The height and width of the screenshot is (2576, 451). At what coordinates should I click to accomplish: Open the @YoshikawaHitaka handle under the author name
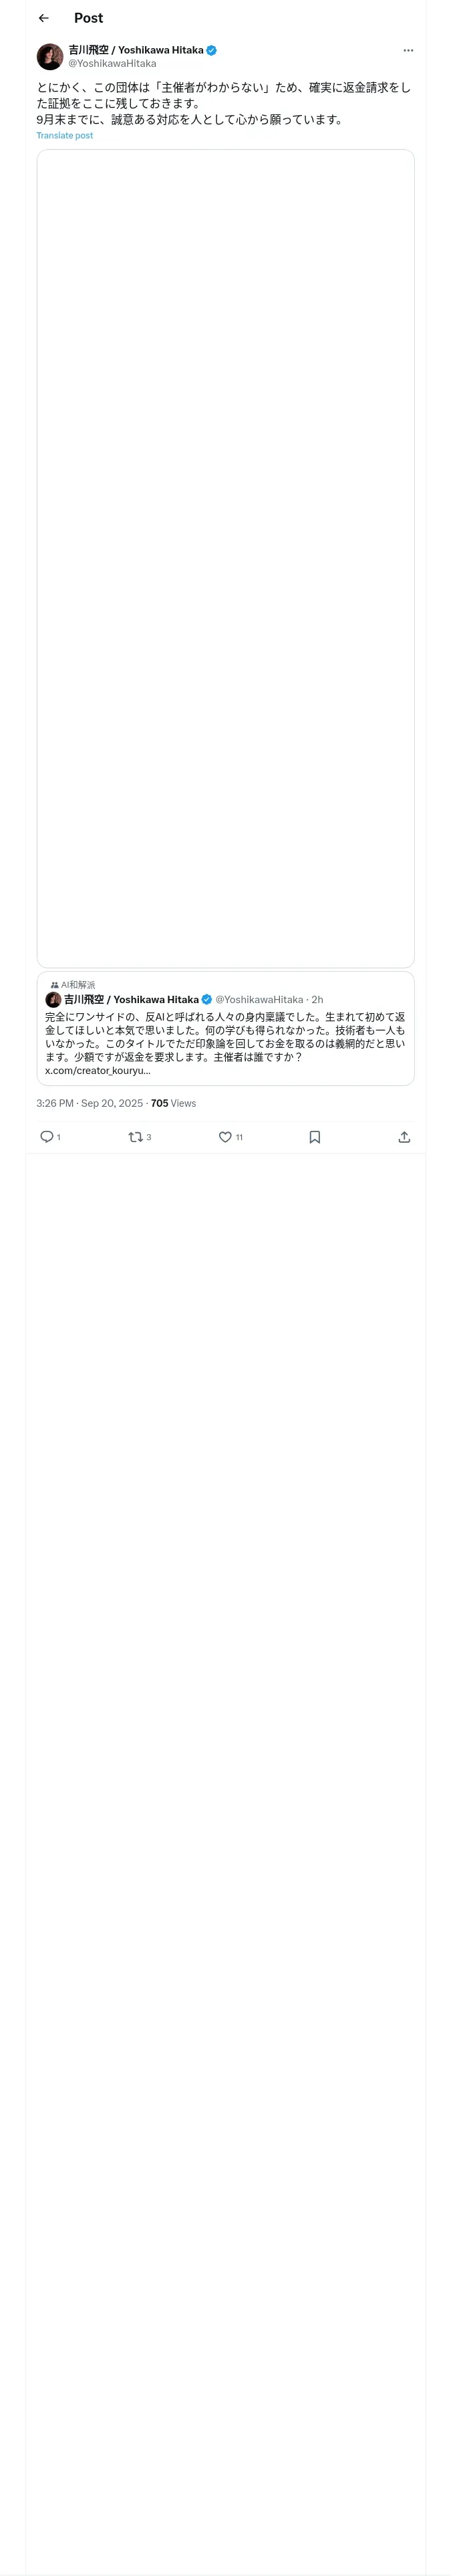point(112,63)
